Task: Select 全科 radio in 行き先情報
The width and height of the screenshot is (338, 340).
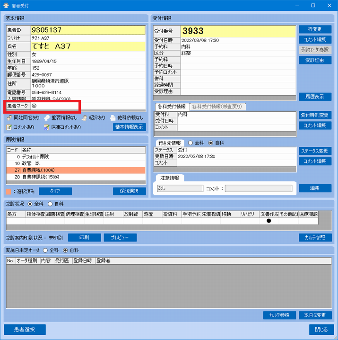Action: click(x=191, y=143)
